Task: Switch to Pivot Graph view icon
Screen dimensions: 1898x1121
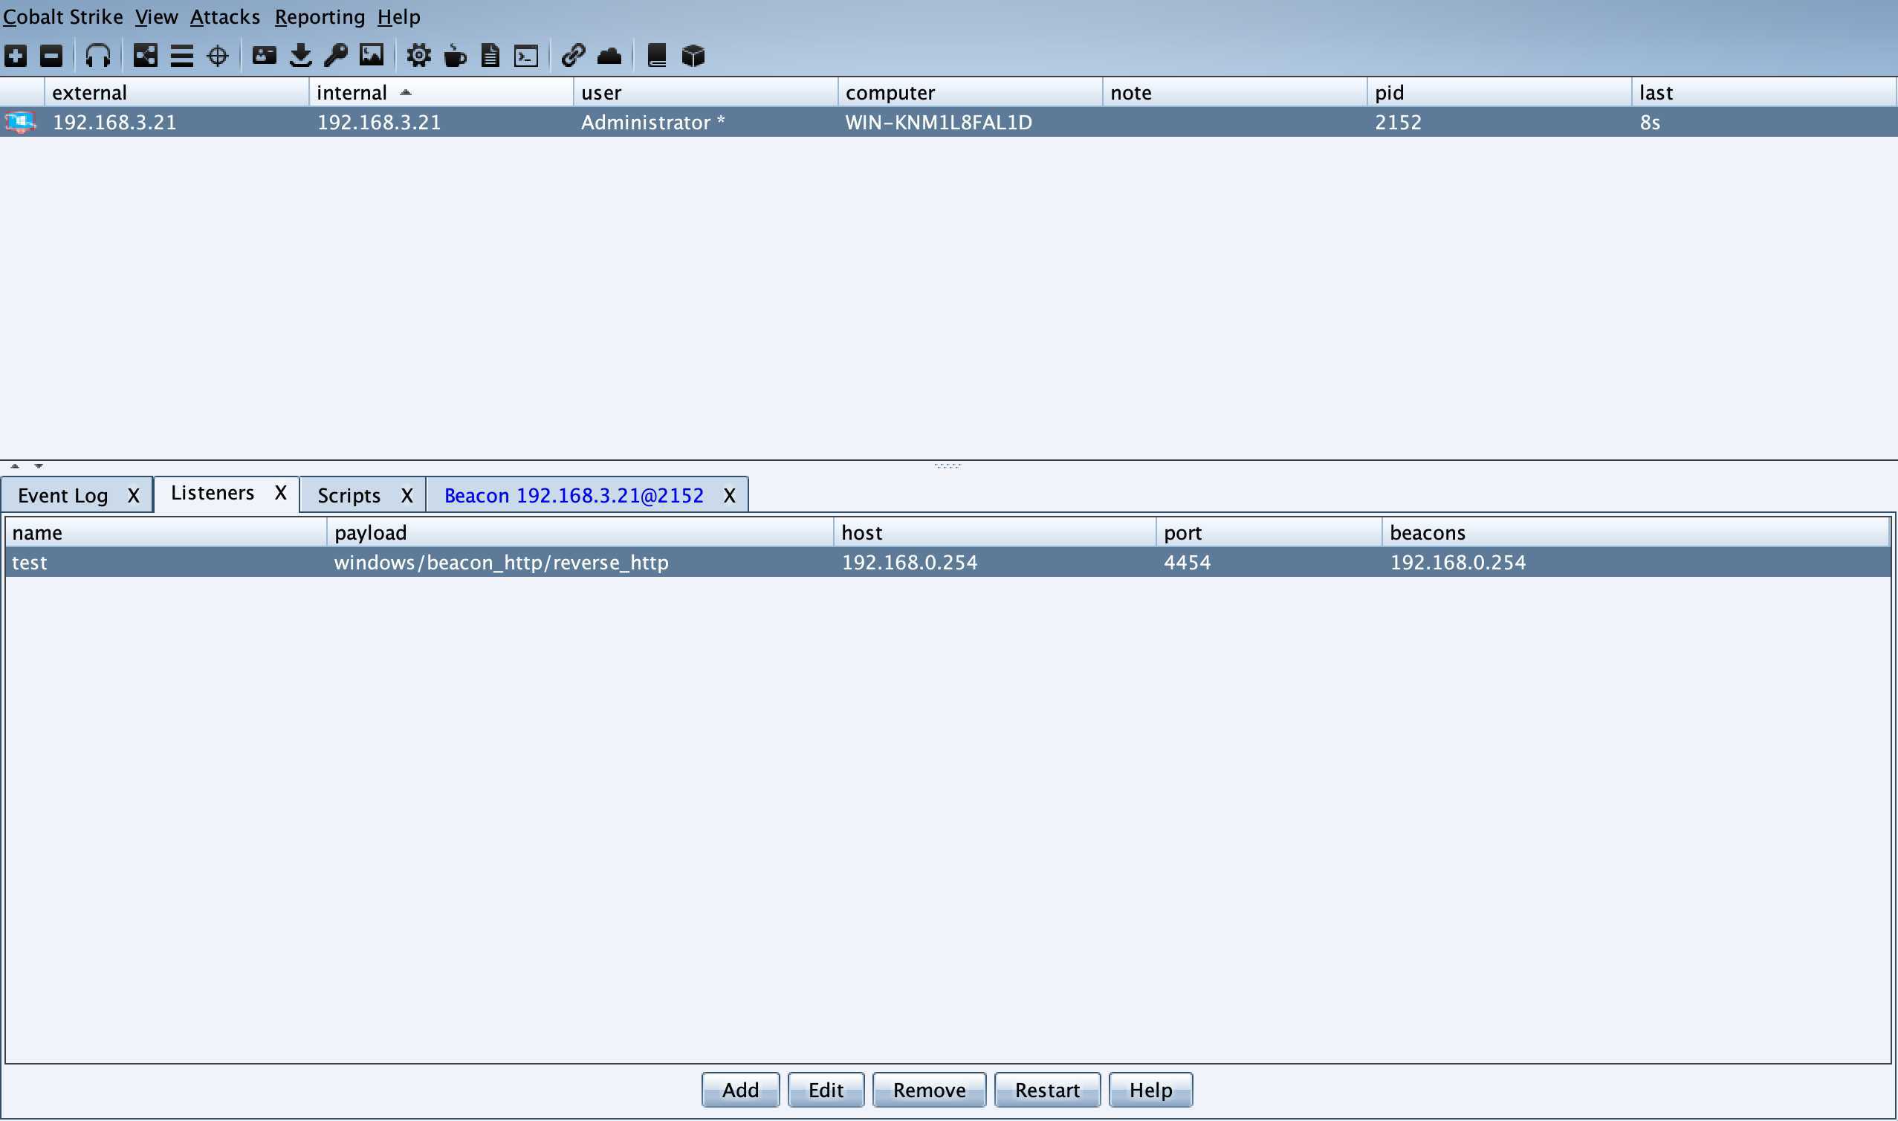Action: click(145, 56)
